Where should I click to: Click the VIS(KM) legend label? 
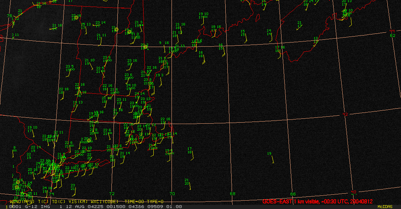point(78,202)
